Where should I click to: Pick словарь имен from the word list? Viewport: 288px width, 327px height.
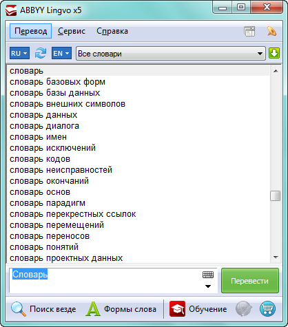point(138,137)
